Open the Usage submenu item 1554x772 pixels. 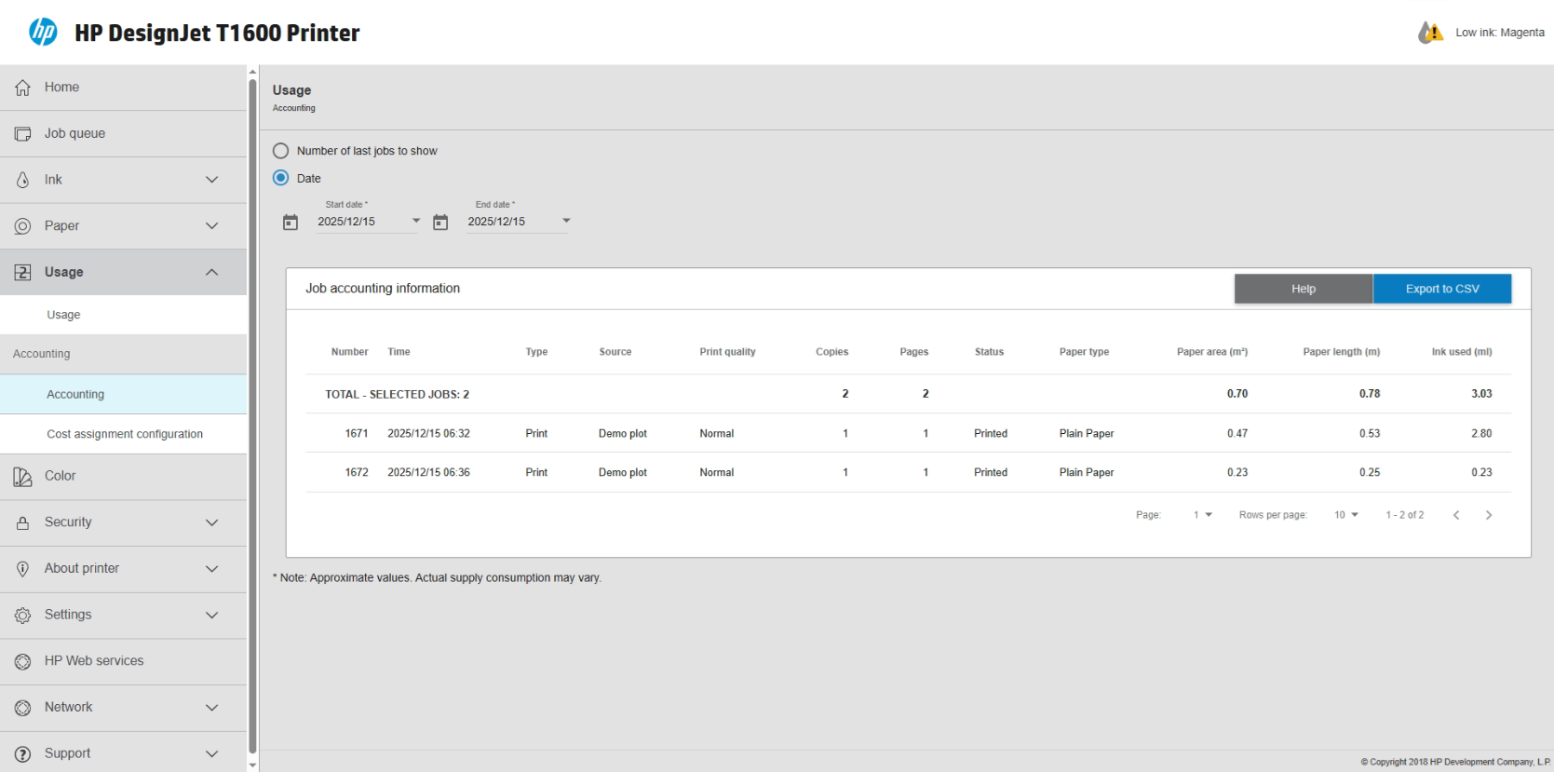click(x=123, y=315)
